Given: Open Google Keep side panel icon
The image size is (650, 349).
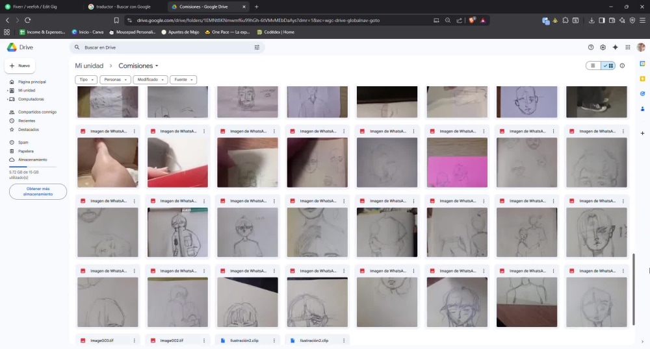Looking at the screenshot, I should (x=643, y=78).
